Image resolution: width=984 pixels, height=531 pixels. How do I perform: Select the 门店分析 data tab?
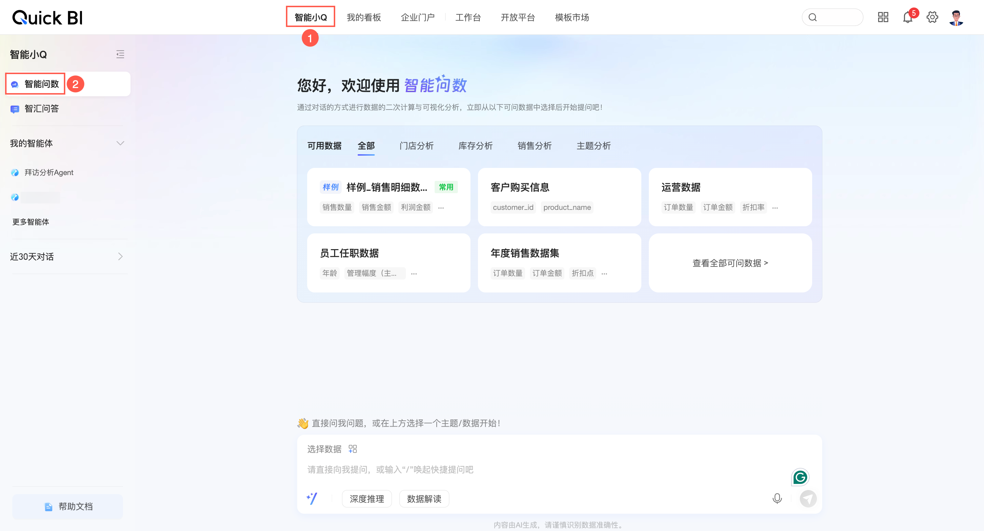416,146
